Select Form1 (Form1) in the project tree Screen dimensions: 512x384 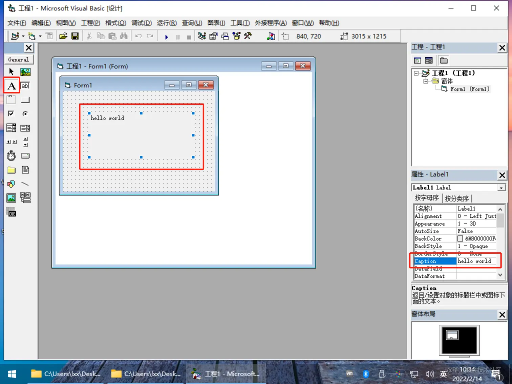[470, 89]
